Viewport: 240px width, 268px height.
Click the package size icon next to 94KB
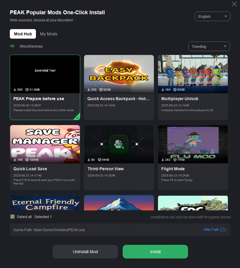coord(100,160)
